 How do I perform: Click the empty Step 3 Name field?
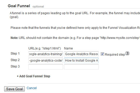81,67
